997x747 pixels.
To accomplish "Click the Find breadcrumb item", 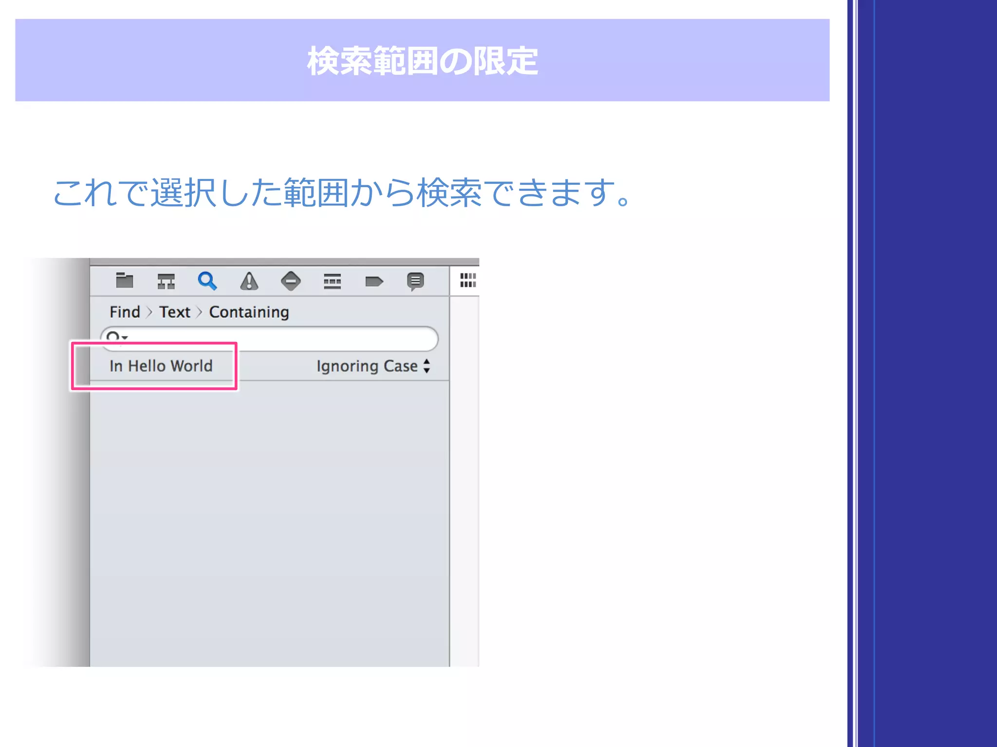I will [x=125, y=312].
